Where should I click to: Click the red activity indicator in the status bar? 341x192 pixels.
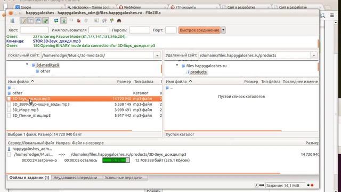[312, 185]
